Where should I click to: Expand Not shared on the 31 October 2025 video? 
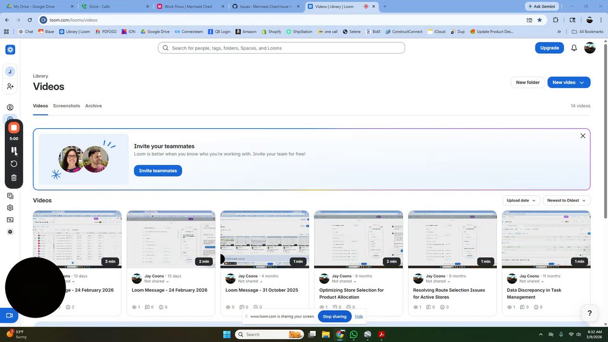250,281
